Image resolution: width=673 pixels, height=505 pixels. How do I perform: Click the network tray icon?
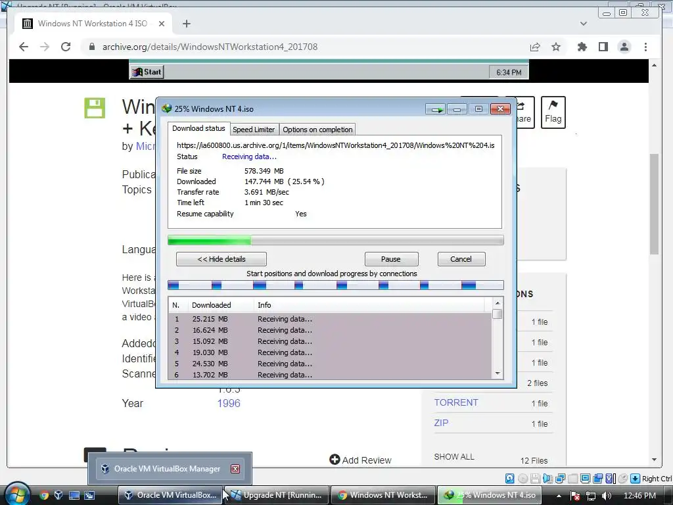coord(591,496)
